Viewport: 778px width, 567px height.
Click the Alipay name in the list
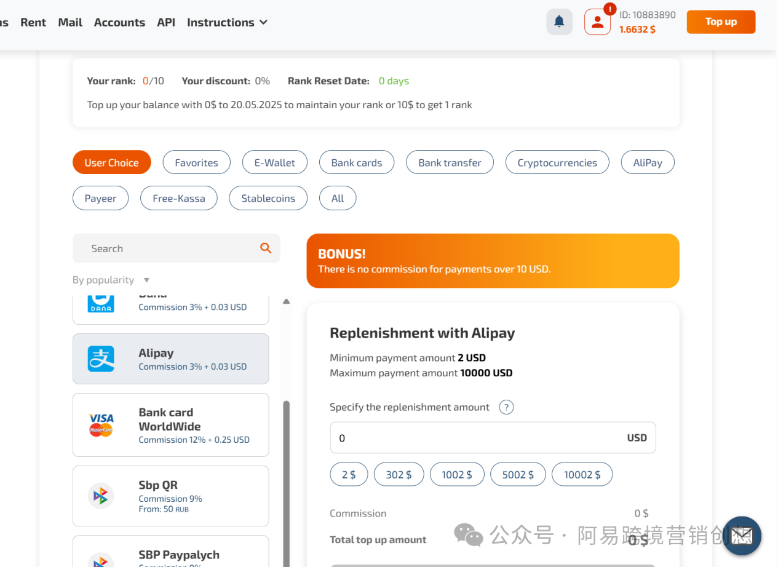pos(156,353)
